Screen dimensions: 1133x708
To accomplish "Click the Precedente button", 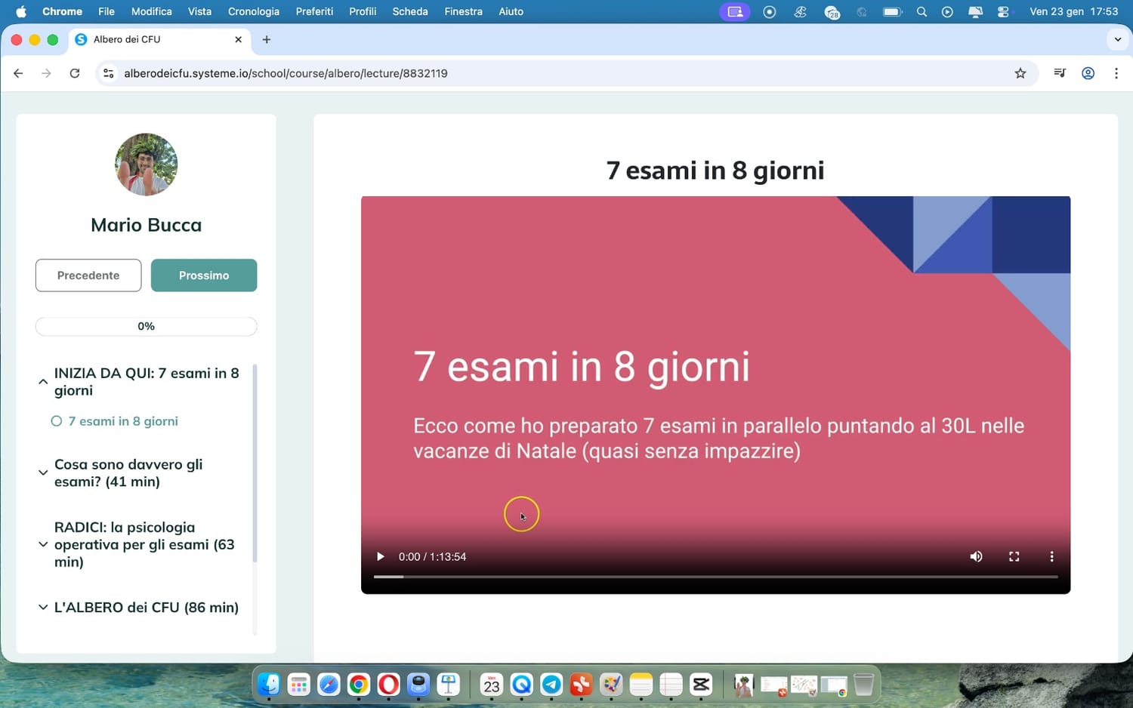I will 88,276.
